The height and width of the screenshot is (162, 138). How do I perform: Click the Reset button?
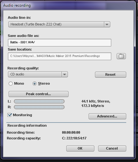[111, 74]
